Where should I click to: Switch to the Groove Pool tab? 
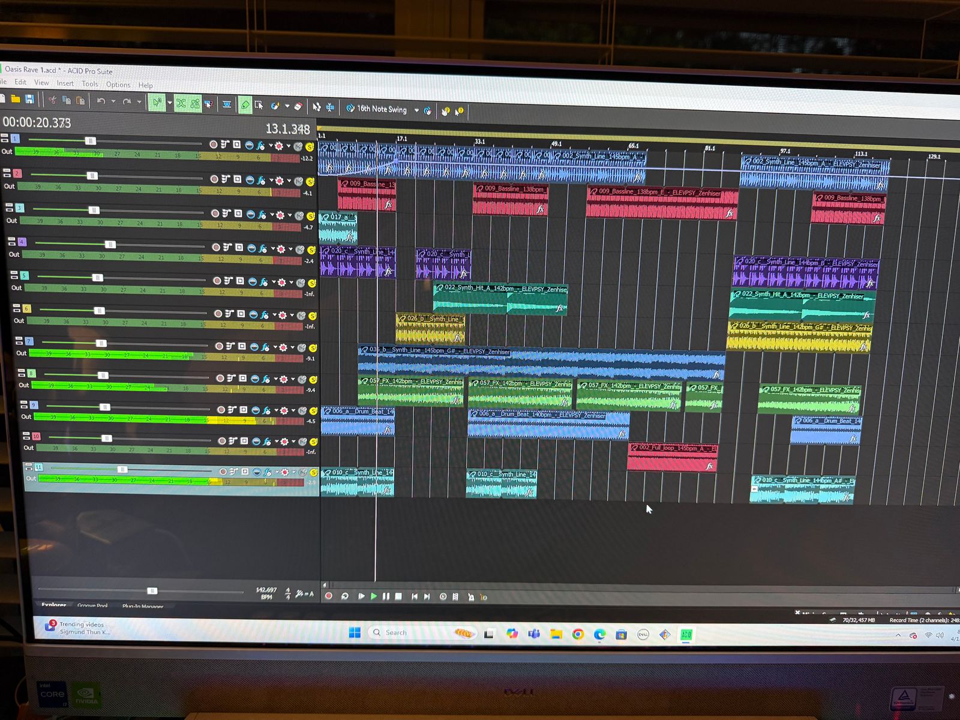[92, 605]
